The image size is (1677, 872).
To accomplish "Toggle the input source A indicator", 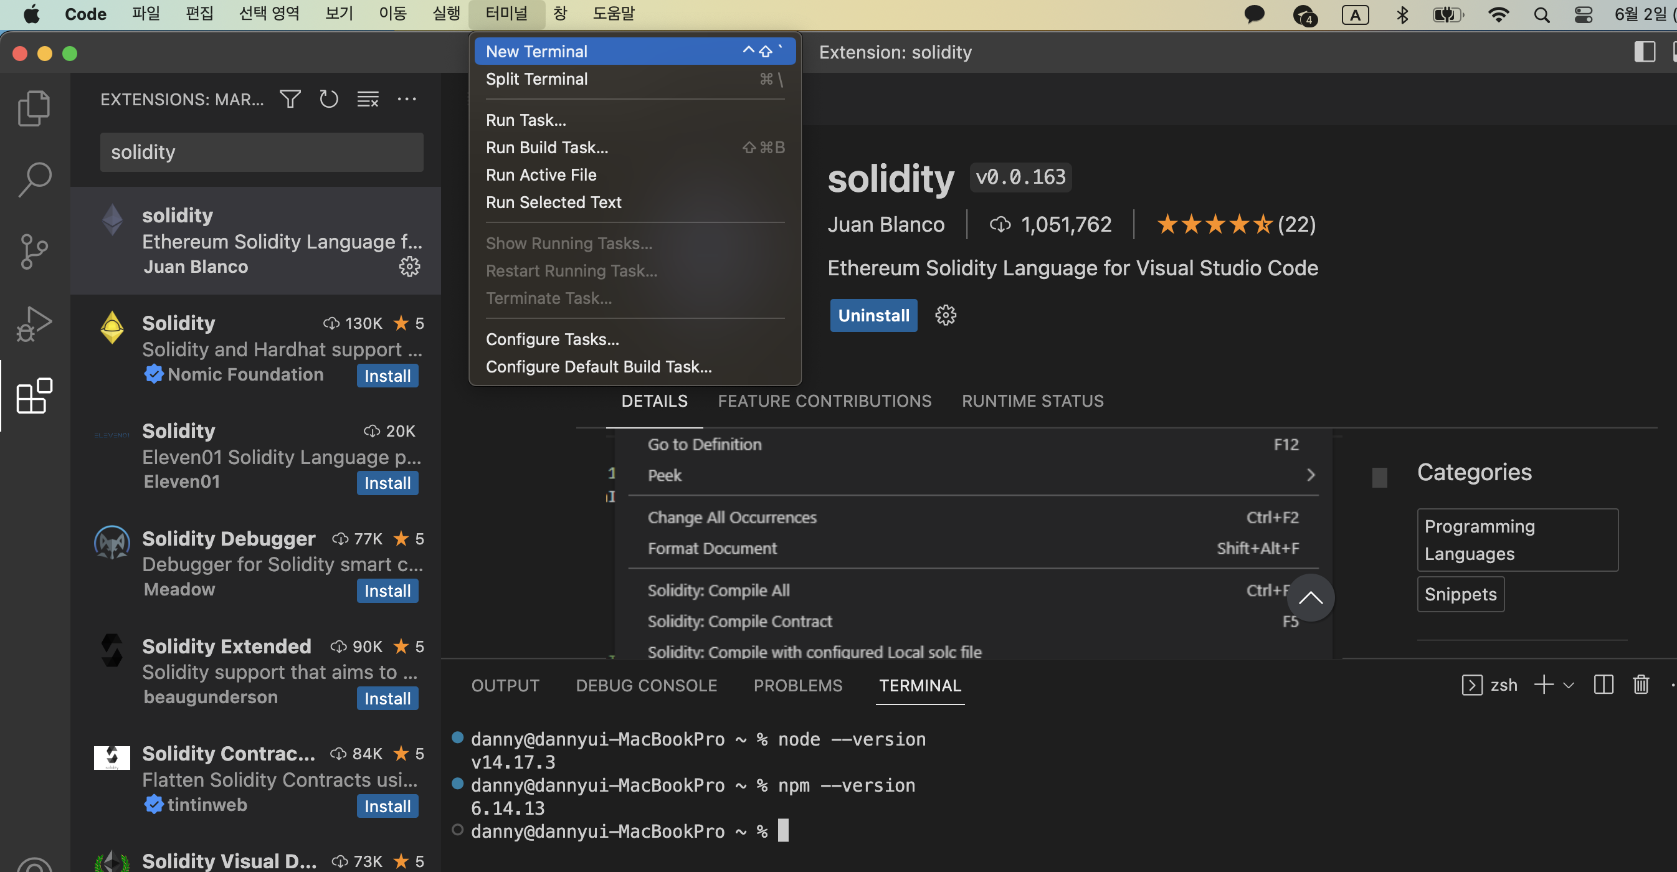I will (1355, 14).
